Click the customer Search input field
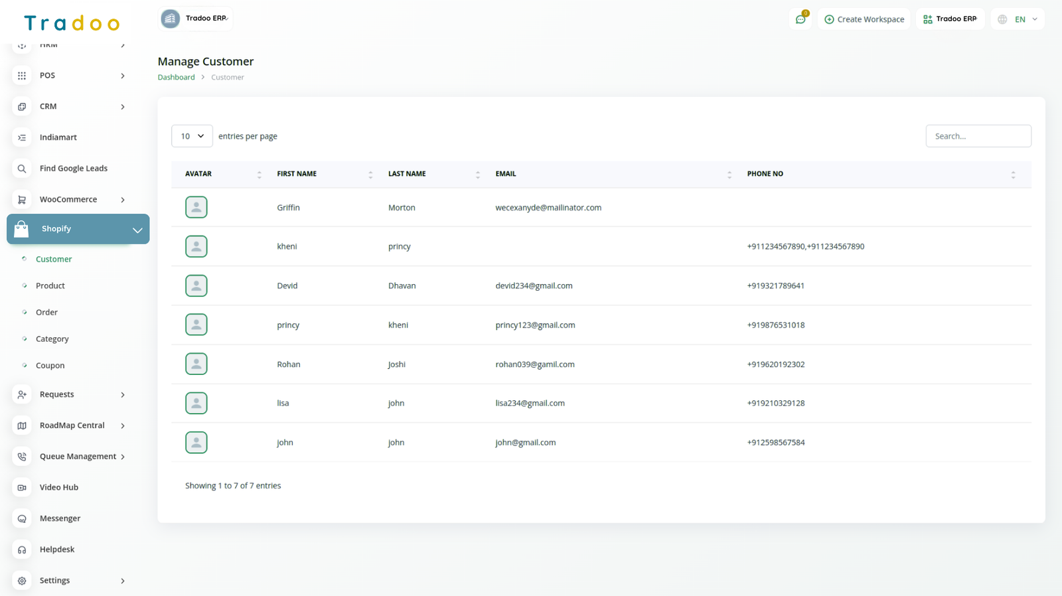 pyautogui.click(x=978, y=136)
